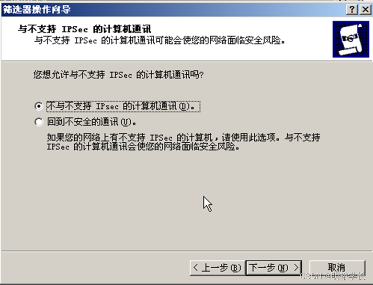The width and height of the screenshot is (373, 285).
Task: Select the 回到不安全的通讯 radio circle
Action: pos(38,122)
